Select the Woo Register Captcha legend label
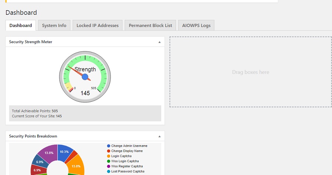The image size is (332, 175). tap(127, 166)
